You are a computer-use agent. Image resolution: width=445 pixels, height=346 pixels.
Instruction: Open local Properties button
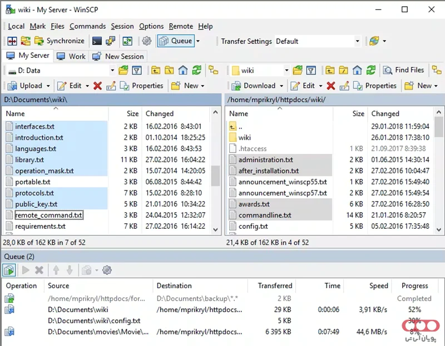pyautogui.click(x=142, y=86)
